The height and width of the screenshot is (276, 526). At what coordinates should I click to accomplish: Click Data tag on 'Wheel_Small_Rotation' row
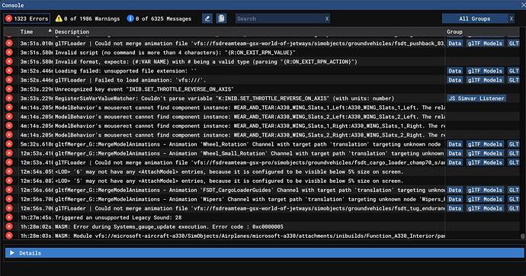455,153
